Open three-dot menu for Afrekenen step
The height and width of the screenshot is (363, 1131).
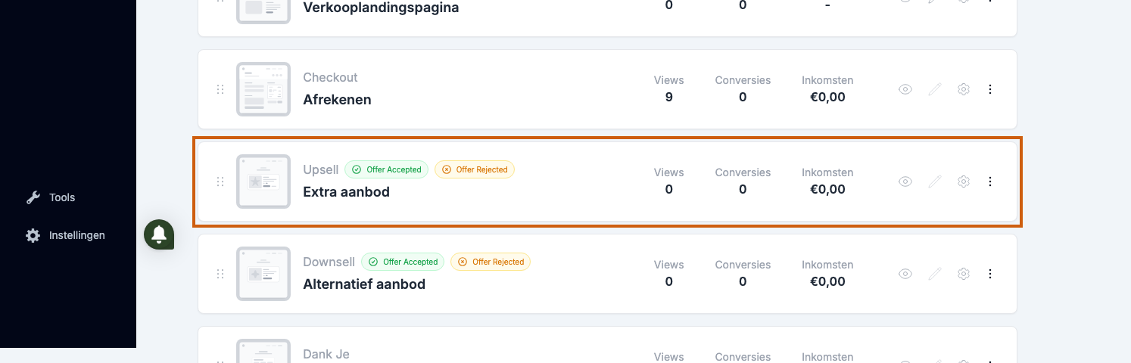990,89
